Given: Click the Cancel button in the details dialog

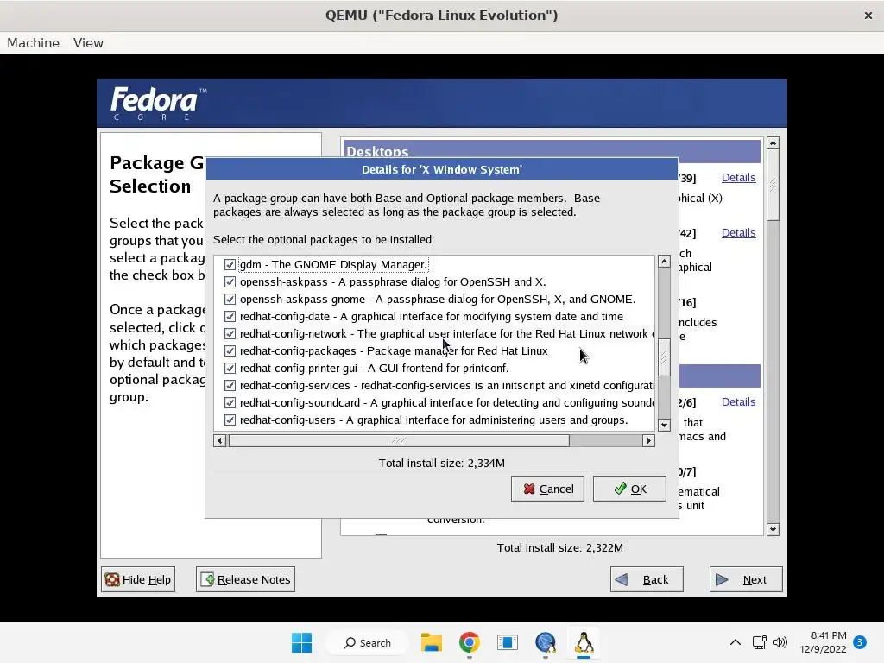Looking at the screenshot, I should 547,489.
